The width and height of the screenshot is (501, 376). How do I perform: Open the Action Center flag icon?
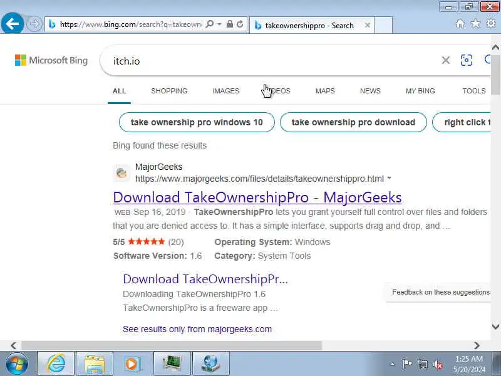pyautogui.click(x=407, y=364)
